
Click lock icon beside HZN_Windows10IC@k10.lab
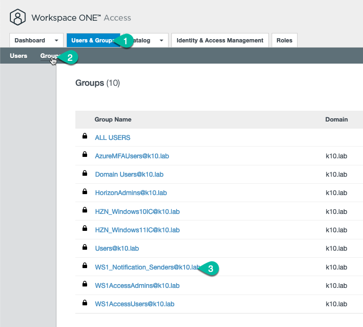click(85, 210)
